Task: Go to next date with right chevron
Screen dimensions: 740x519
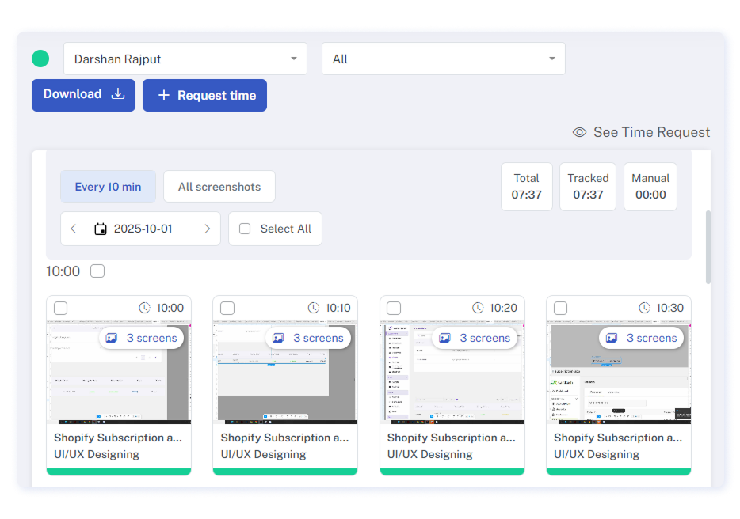Action: (208, 229)
